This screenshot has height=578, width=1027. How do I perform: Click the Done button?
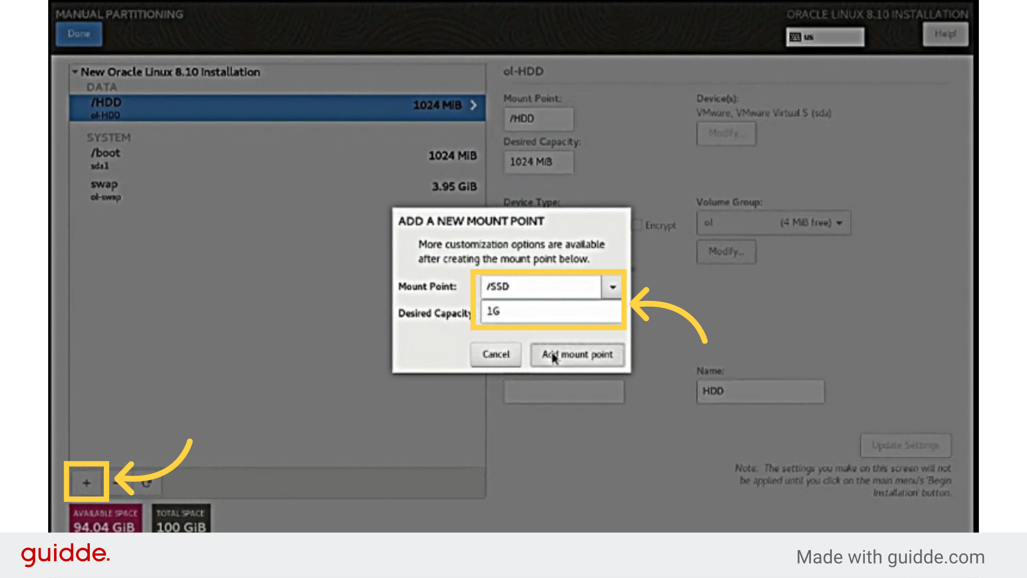click(x=79, y=33)
